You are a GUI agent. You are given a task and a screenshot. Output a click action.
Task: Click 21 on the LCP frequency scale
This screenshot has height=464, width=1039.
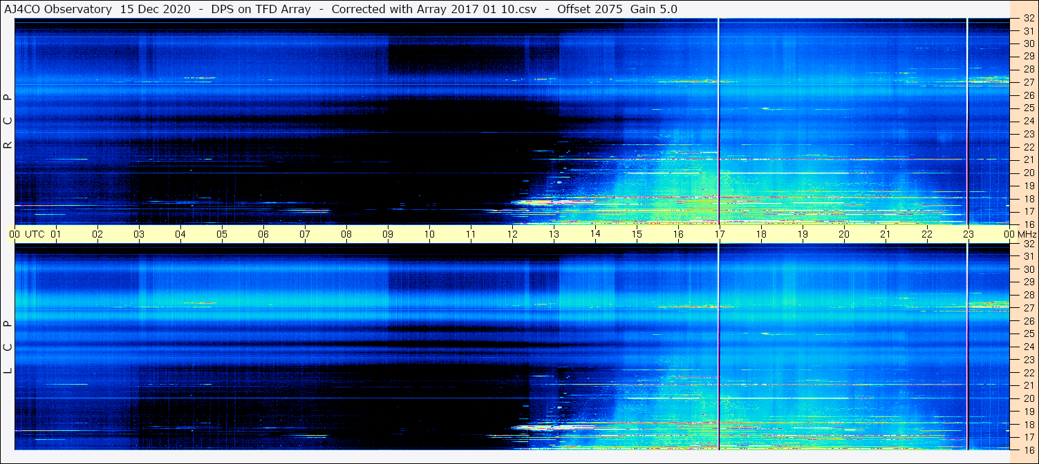tap(1028, 385)
